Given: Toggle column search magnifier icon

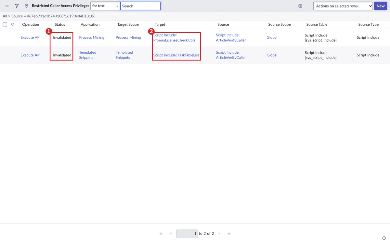Looking at the screenshot, I should coord(13,24).
